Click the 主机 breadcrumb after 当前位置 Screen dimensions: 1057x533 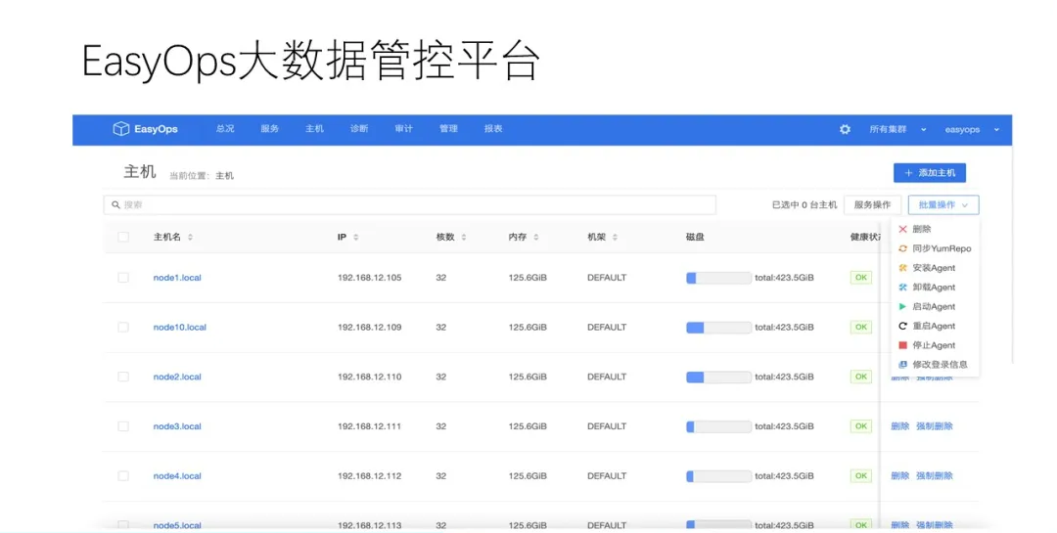[x=224, y=176]
